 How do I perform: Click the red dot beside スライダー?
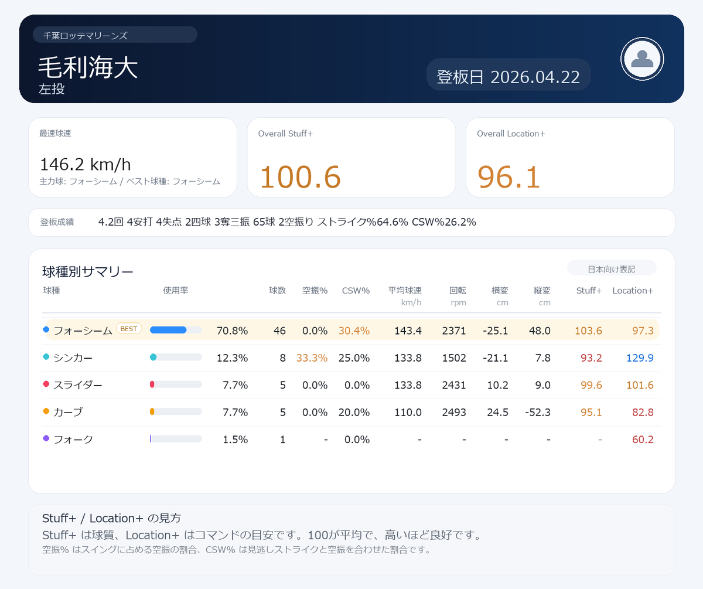pyautogui.click(x=46, y=384)
